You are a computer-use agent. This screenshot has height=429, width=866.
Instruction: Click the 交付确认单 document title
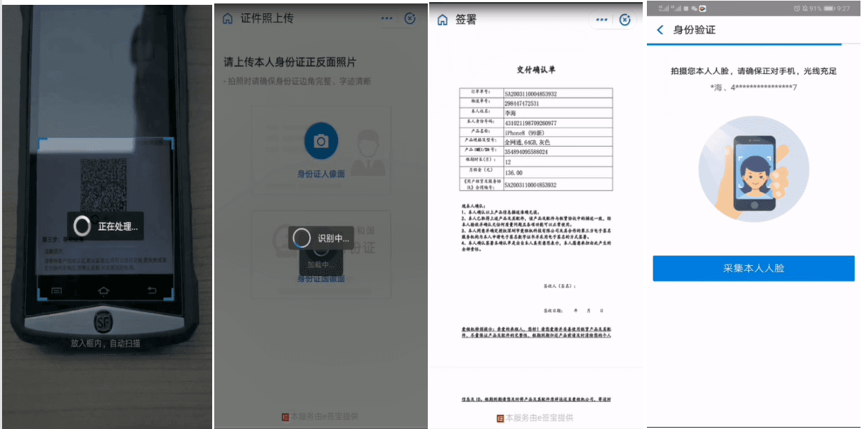[536, 70]
